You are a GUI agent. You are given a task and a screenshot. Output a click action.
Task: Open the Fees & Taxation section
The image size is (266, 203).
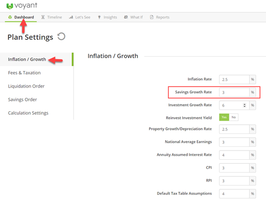pos(24,73)
